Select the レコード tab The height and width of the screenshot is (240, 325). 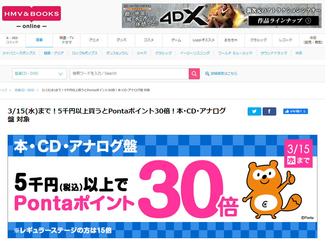click(286, 40)
